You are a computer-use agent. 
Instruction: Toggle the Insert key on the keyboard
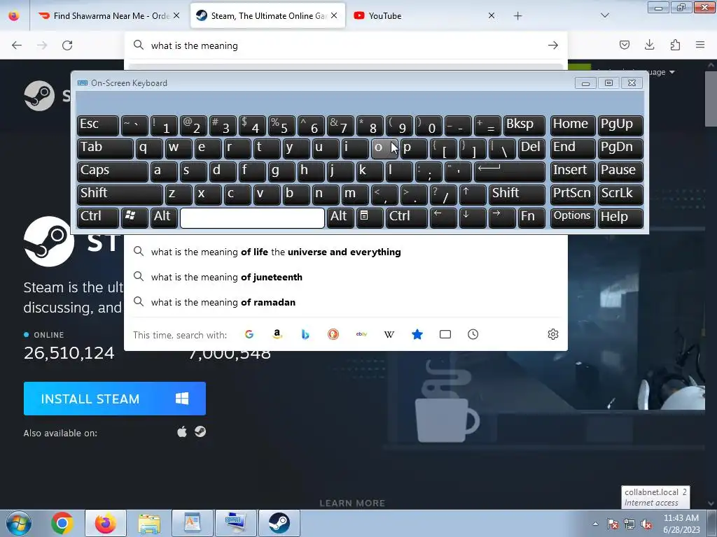point(572,171)
